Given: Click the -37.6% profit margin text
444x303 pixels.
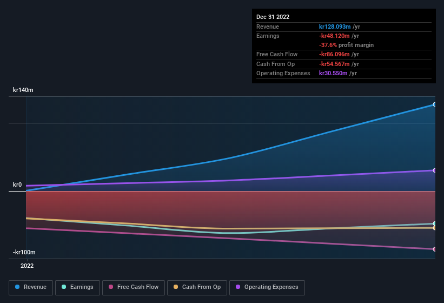Looking at the screenshot, I should tap(346, 45).
